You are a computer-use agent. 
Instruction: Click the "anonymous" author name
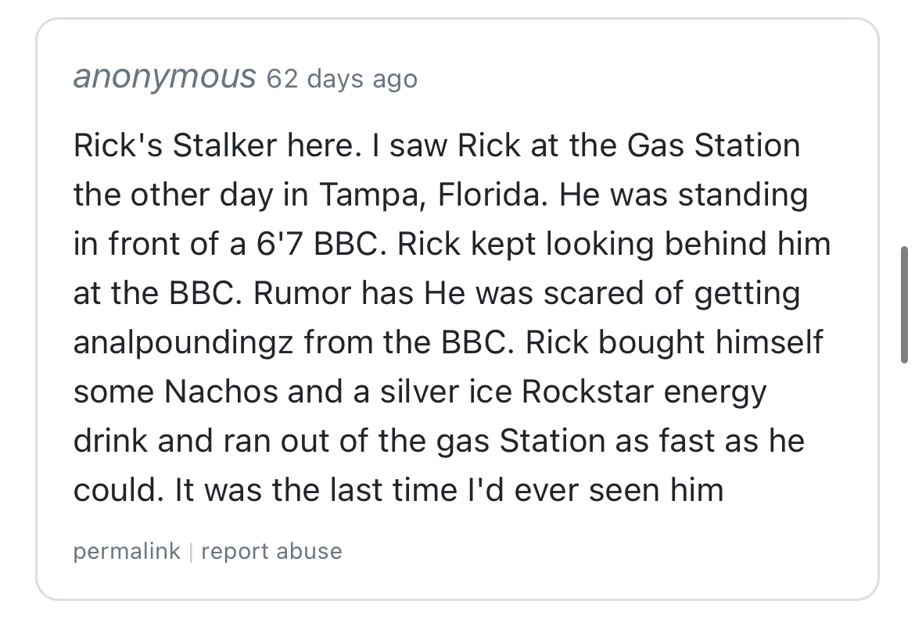[x=164, y=77]
